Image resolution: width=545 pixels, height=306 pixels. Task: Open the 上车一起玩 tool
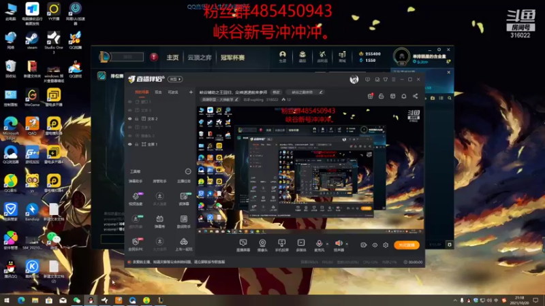click(x=183, y=244)
